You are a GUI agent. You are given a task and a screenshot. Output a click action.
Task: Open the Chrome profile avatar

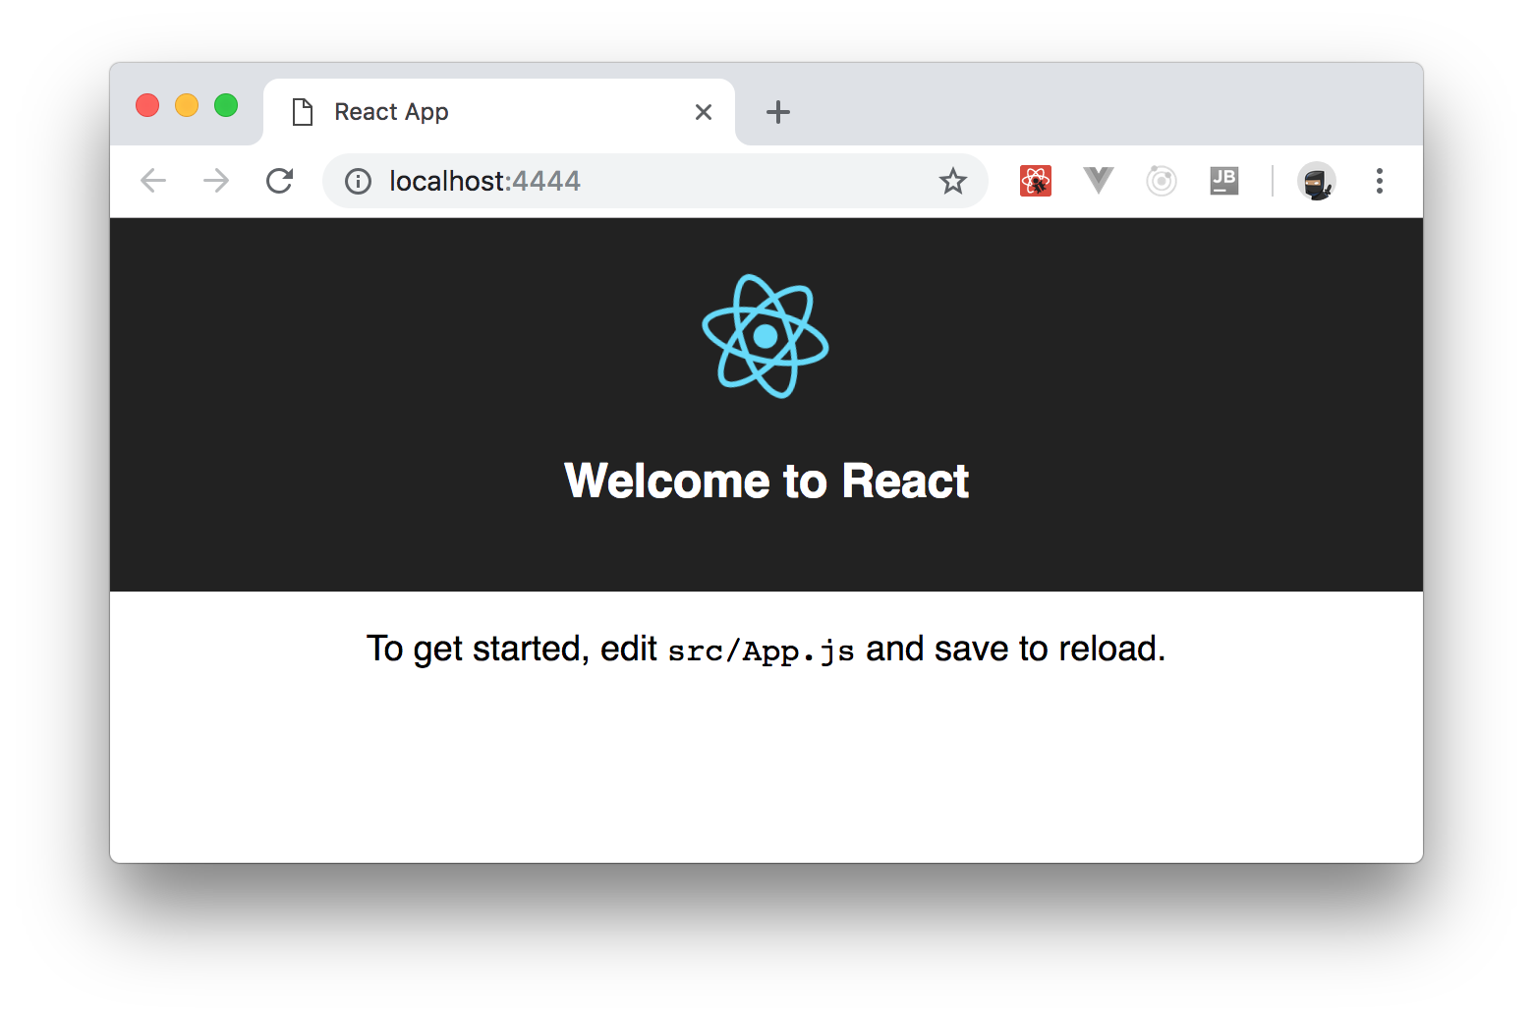coord(1317,181)
